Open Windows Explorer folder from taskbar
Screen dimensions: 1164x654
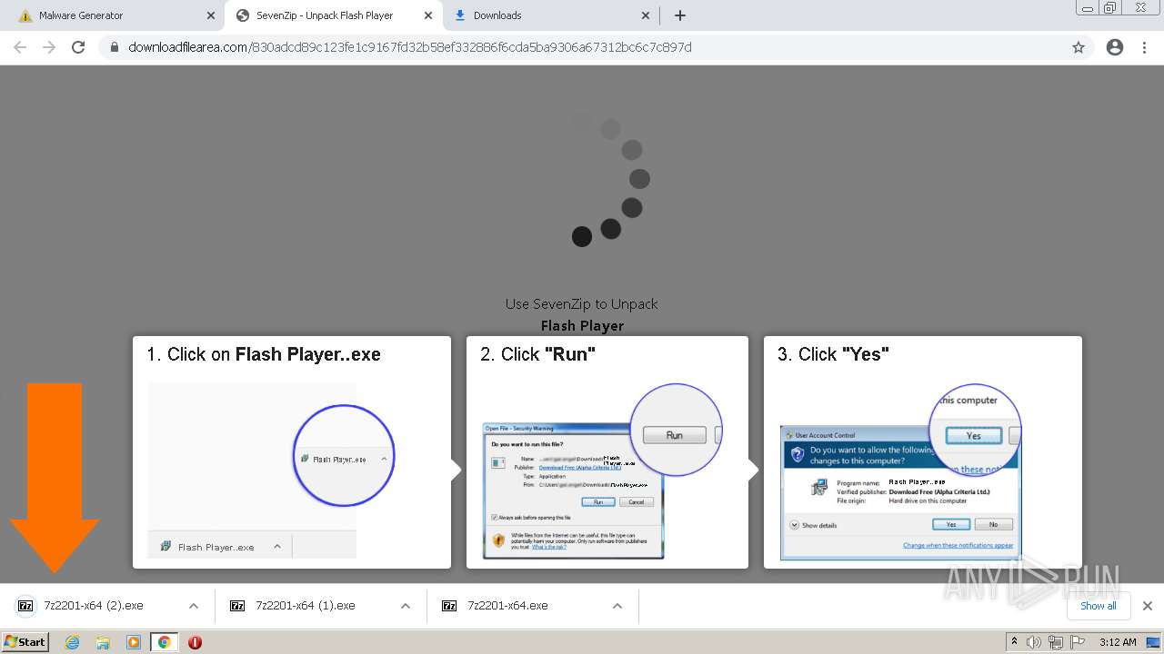coord(103,642)
